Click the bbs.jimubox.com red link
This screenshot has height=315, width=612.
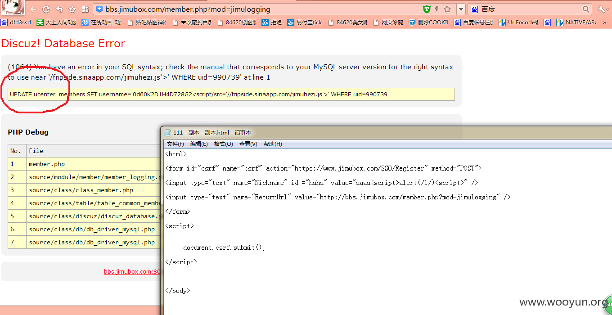[132, 272]
